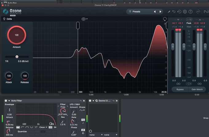Click the 300 Hz frequency range handle
209x137 pixels.
tap(78, 25)
